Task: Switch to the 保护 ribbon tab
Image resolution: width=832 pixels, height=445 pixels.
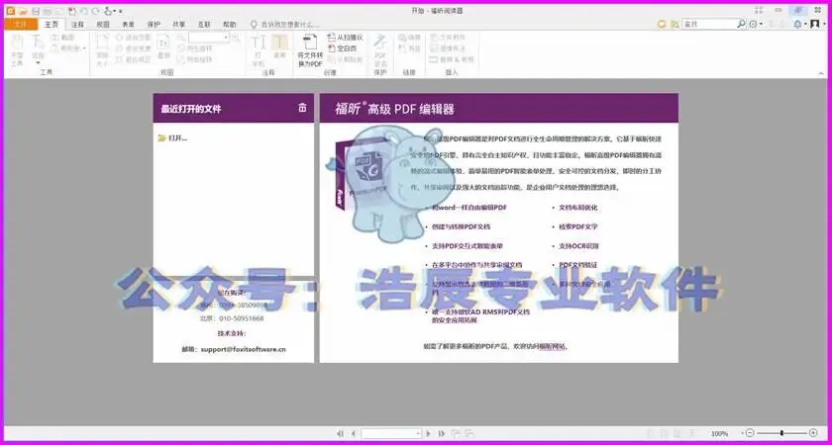Action: point(154,25)
